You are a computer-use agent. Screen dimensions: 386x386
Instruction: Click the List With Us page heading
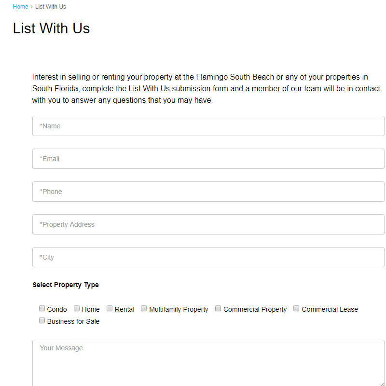coord(51,28)
